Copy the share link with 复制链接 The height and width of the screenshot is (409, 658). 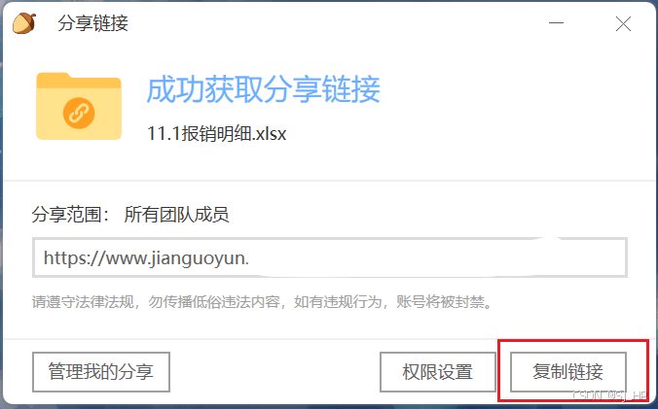568,372
